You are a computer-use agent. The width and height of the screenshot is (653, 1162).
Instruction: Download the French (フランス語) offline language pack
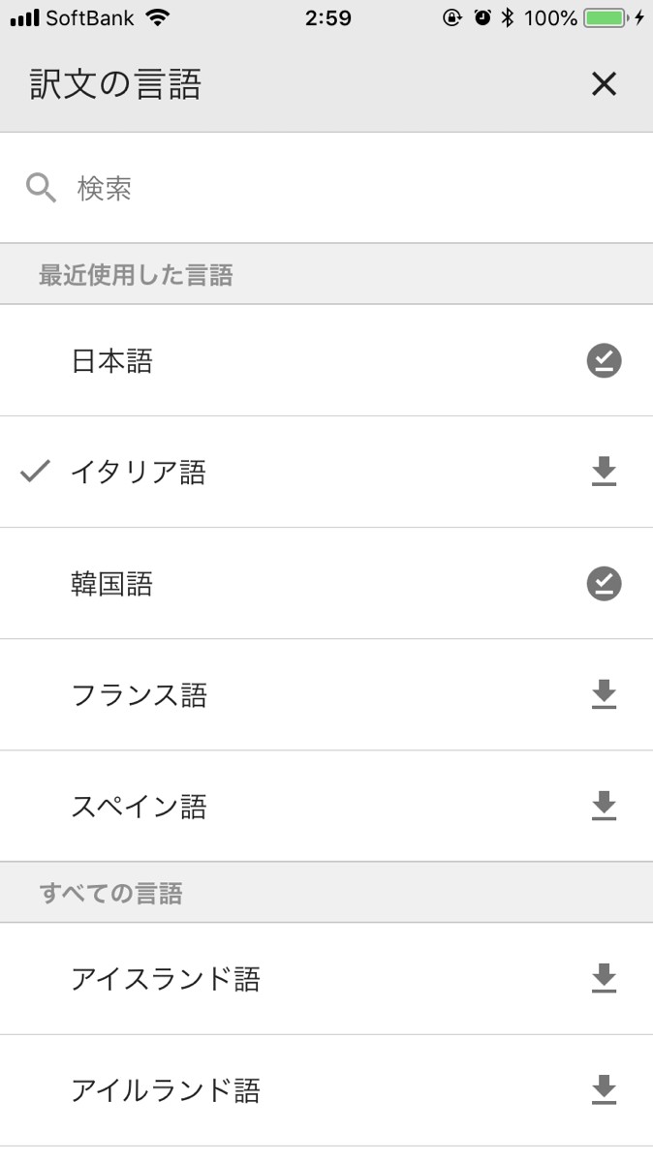604,695
